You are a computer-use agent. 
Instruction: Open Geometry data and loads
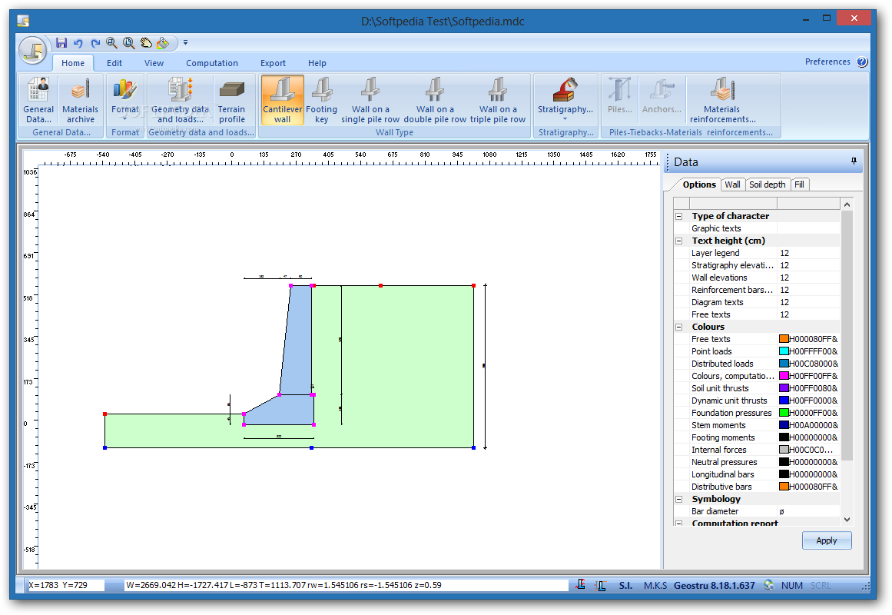point(181,100)
